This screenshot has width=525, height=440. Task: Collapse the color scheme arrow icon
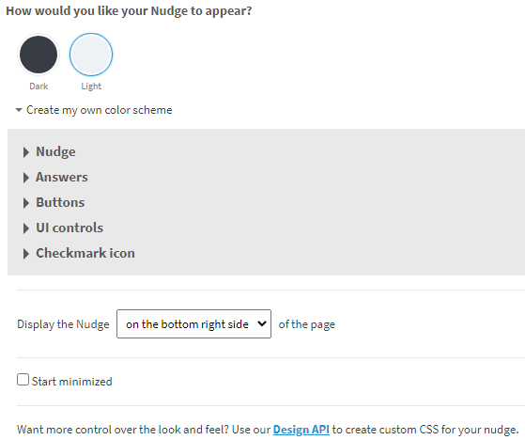tap(19, 110)
